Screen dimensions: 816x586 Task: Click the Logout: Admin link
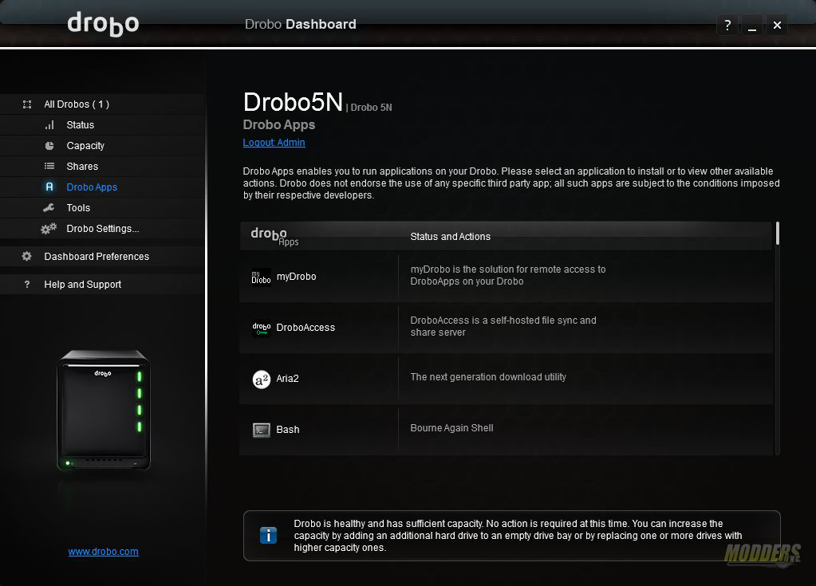pyautogui.click(x=274, y=143)
